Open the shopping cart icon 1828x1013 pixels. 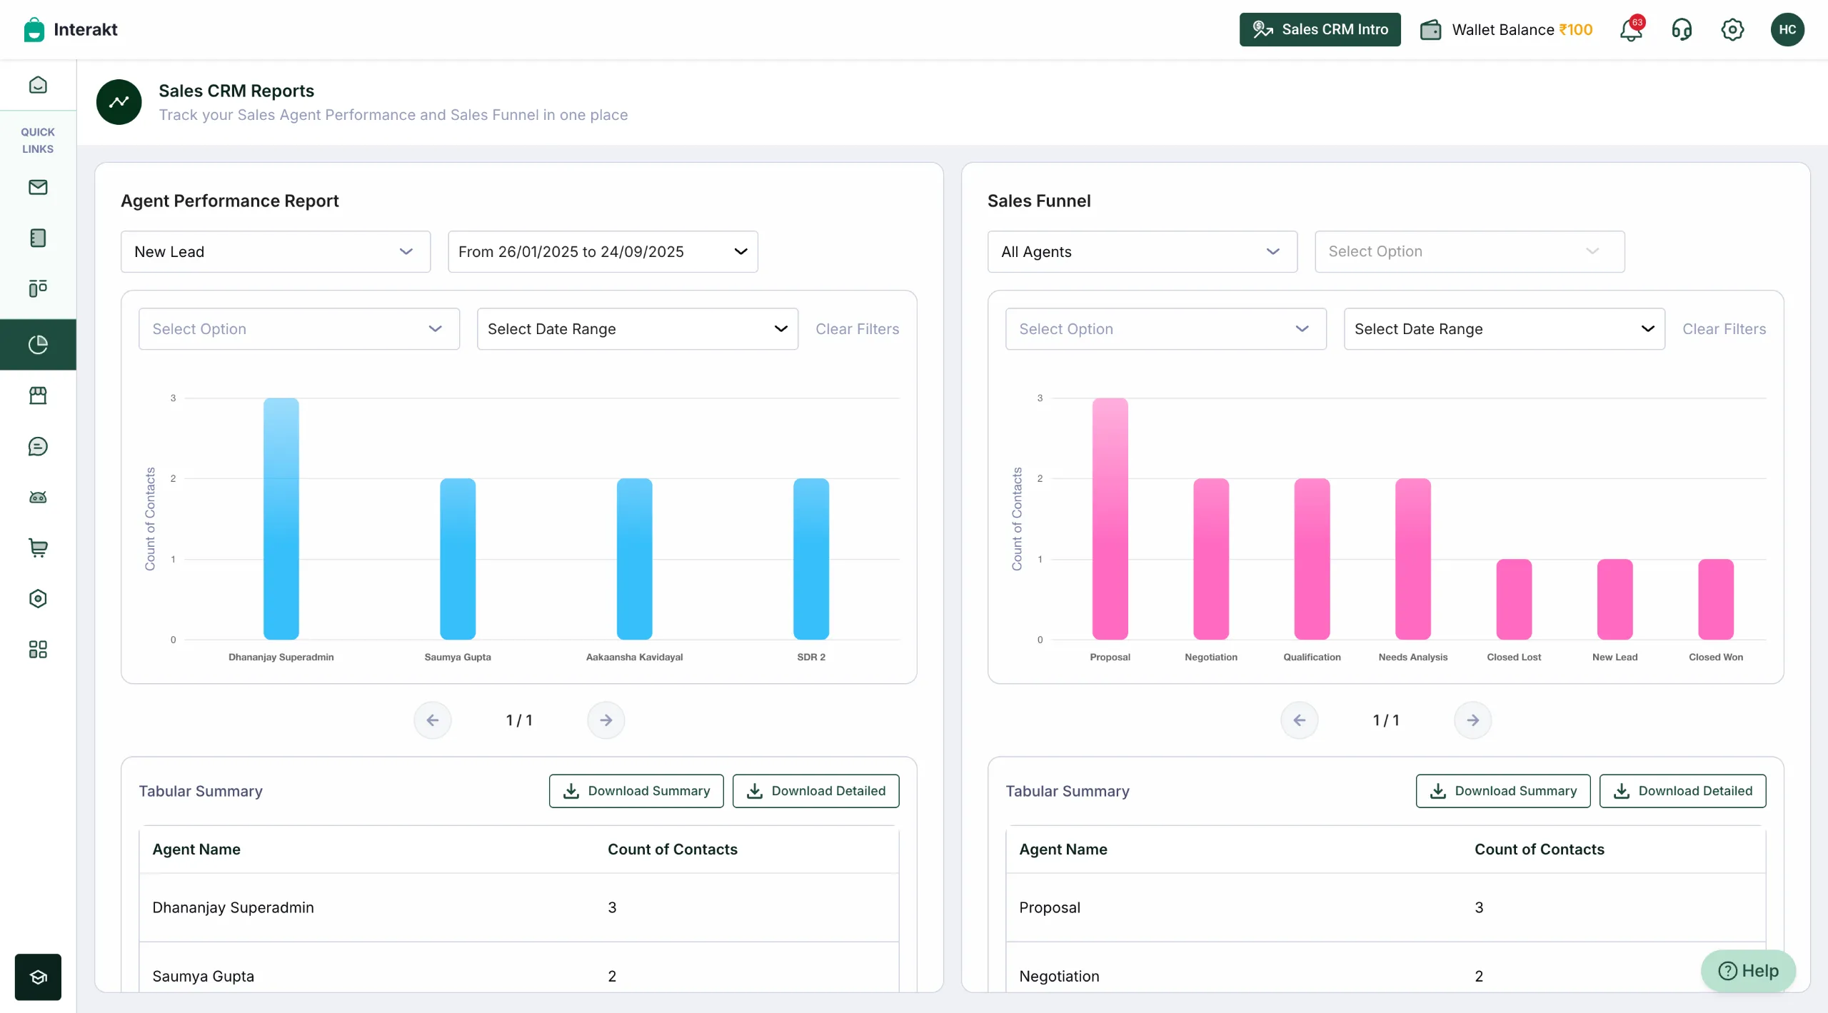tap(39, 548)
